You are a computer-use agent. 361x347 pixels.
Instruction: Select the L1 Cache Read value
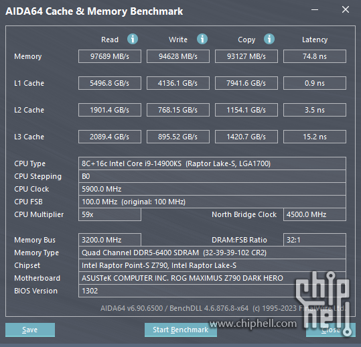click(110, 83)
